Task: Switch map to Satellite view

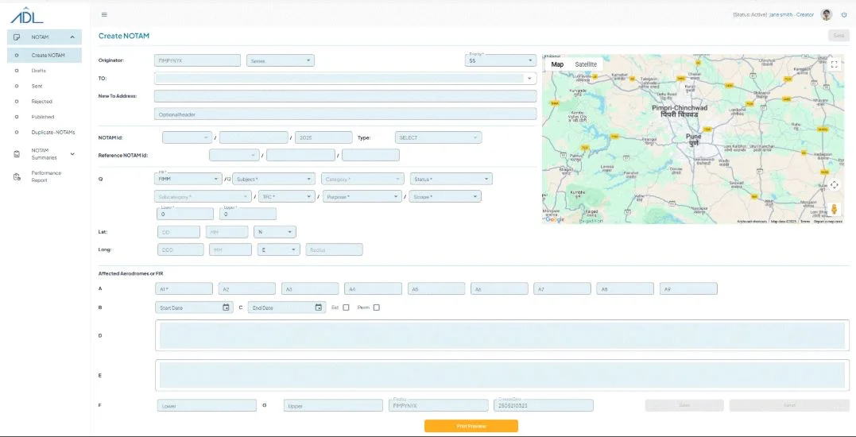Action: [586, 64]
